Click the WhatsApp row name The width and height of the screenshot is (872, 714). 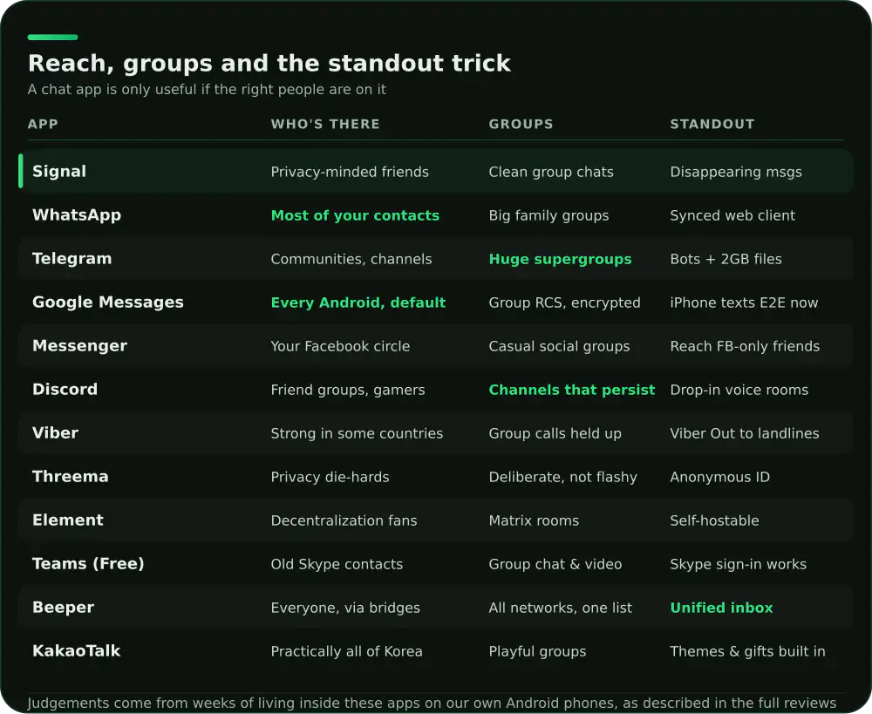77,215
